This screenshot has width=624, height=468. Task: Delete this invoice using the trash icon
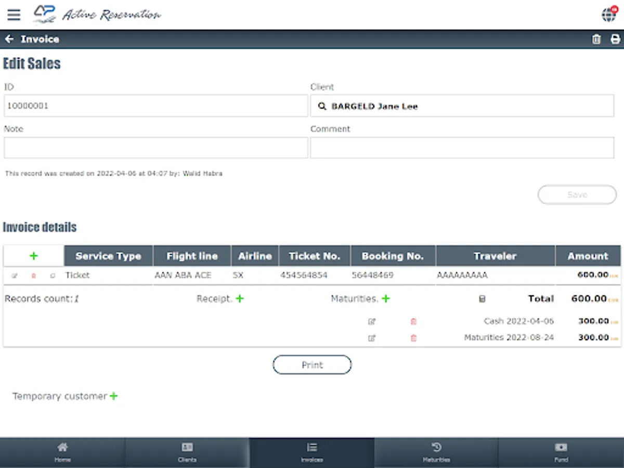click(x=596, y=39)
